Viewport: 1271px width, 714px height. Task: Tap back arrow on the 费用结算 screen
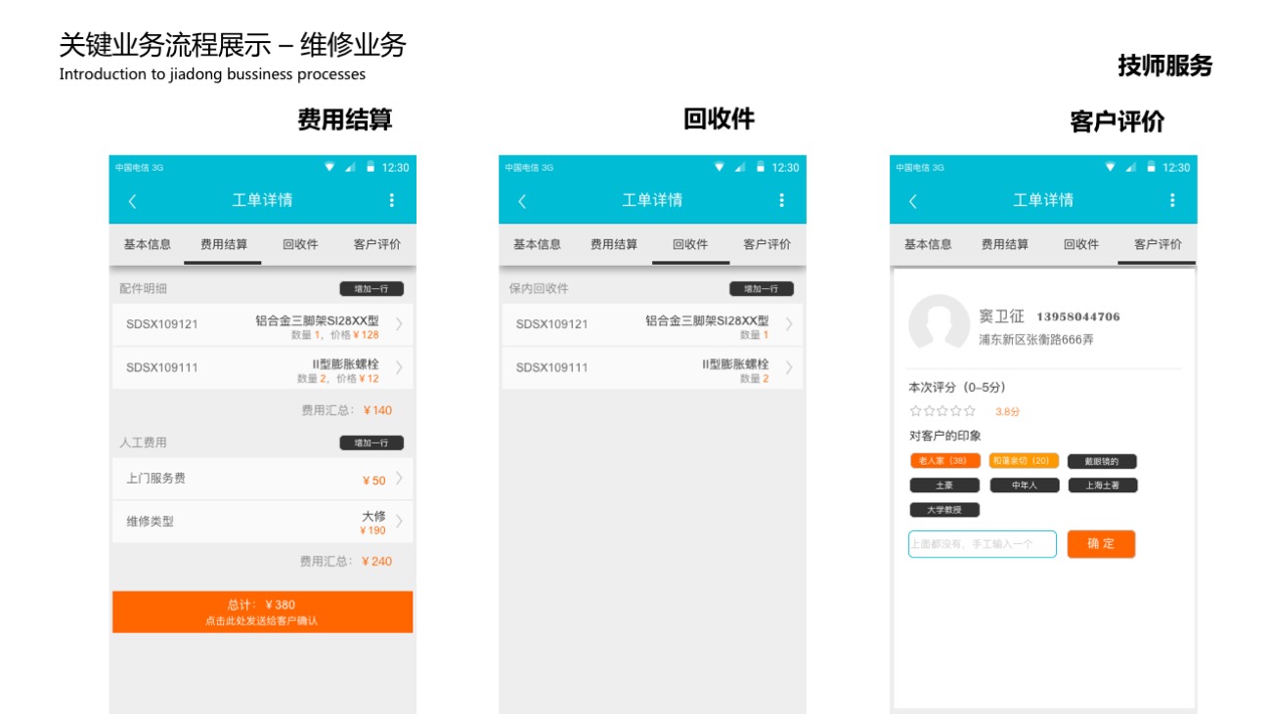point(133,201)
